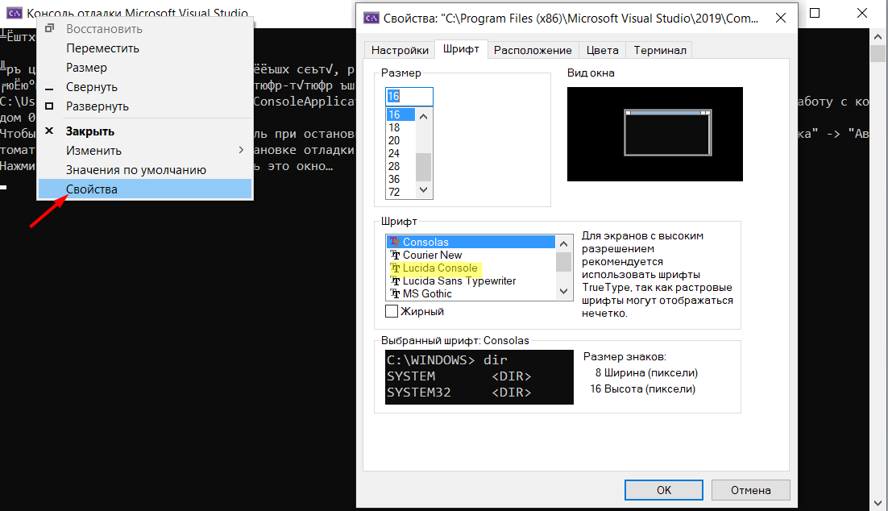Open the Изменить submenu arrow
The image size is (888, 511).
(241, 150)
